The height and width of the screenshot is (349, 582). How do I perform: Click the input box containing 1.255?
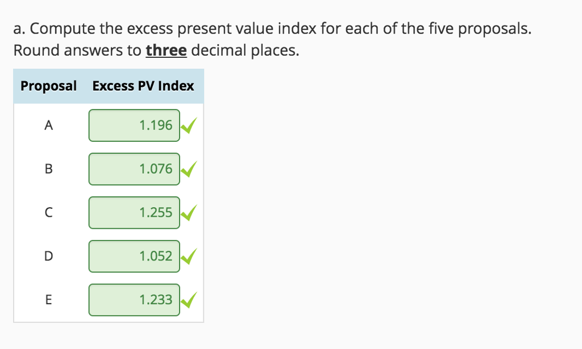[x=134, y=212]
